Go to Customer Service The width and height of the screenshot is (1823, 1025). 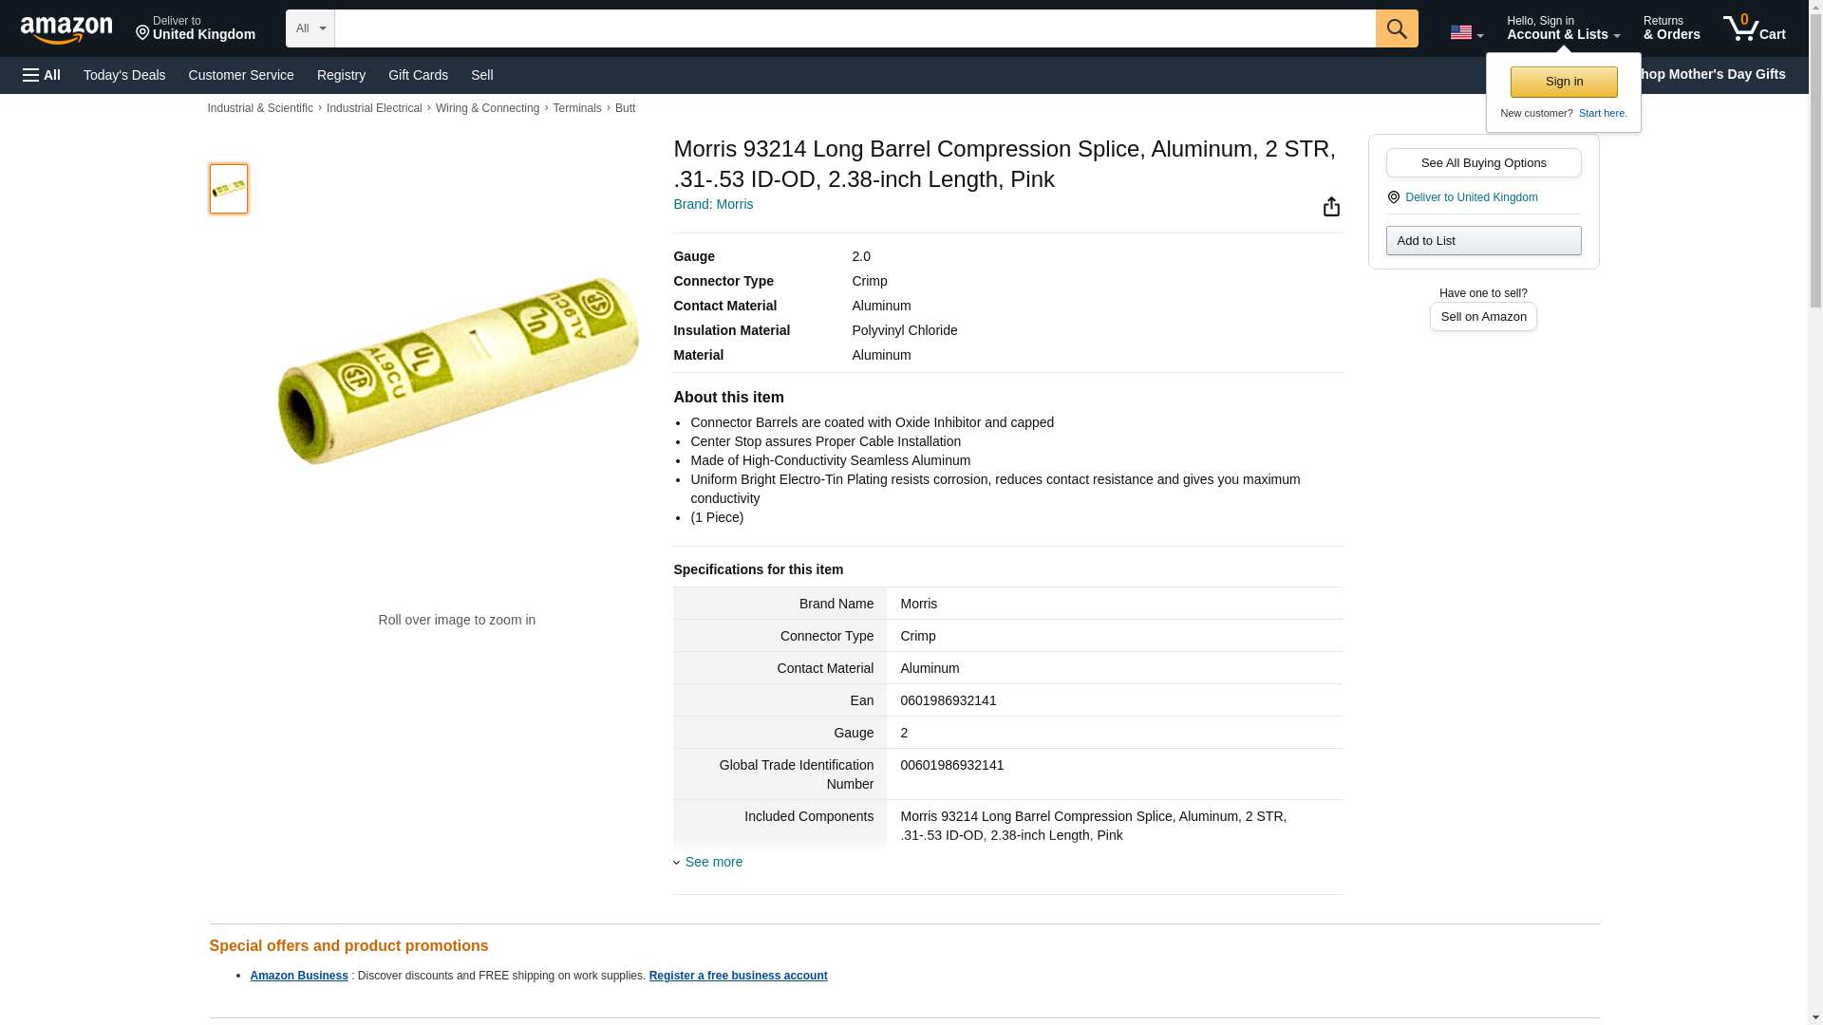[241, 75]
